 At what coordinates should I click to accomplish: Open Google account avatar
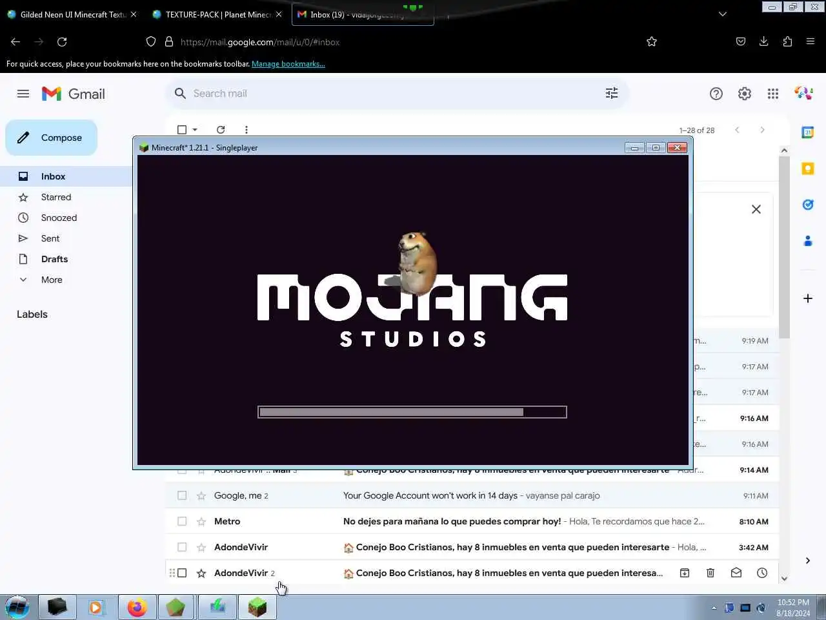pos(803,94)
